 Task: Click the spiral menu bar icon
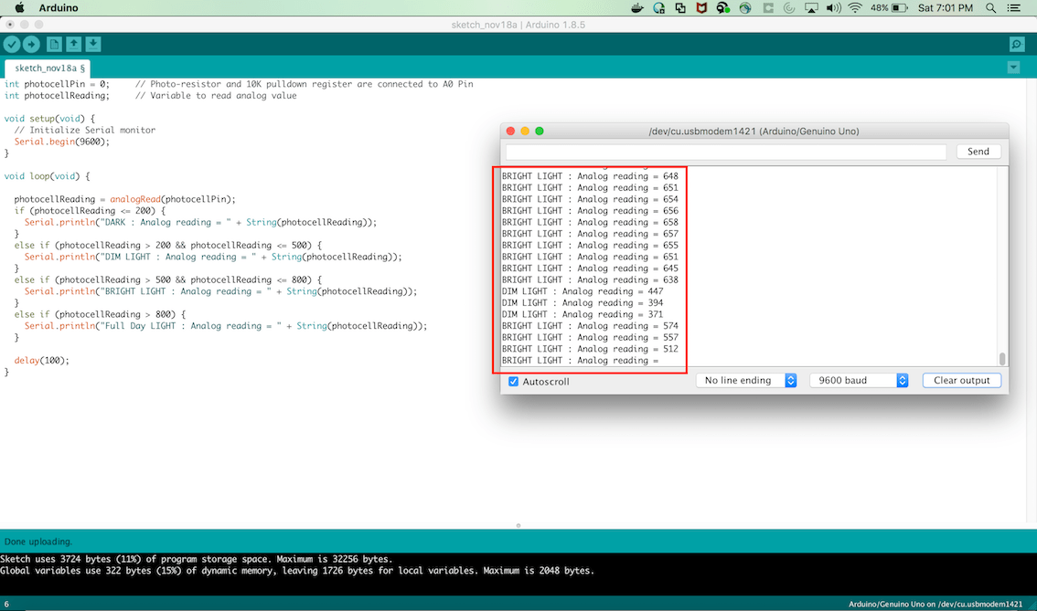[789, 8]
